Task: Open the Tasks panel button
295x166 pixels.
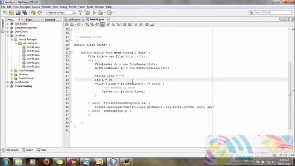Action: [x=41, y=150]
